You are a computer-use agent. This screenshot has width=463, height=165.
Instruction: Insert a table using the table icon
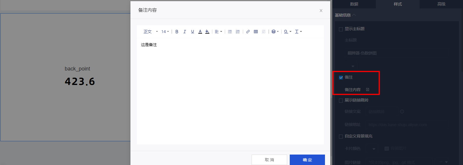point(256,32)
